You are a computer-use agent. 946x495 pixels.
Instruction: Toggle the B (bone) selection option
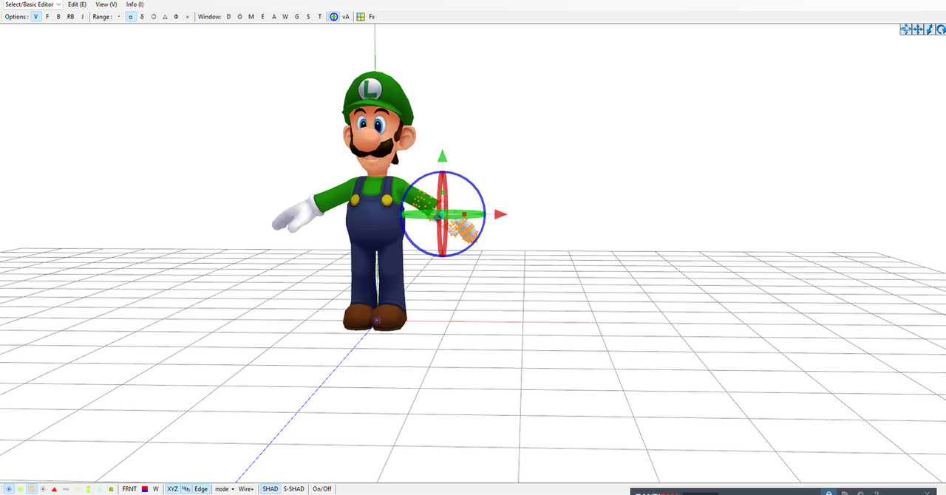click(x=58, y=16)
